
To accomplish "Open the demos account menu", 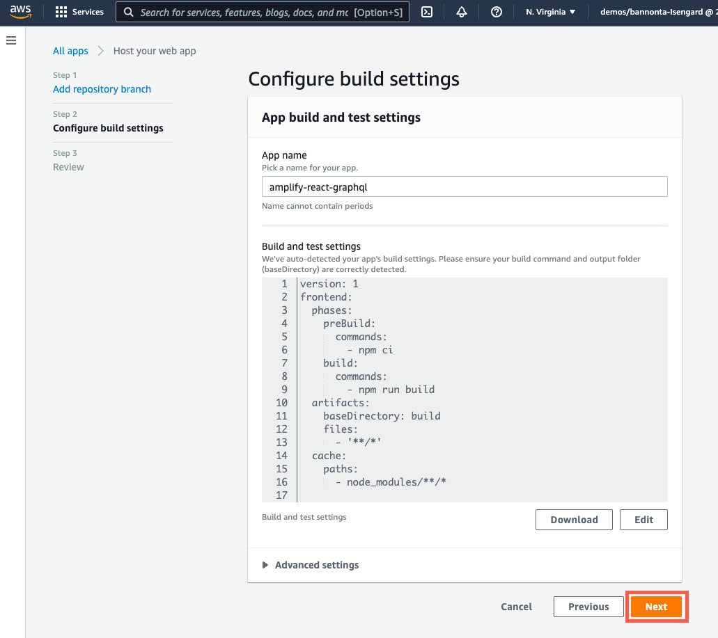I will 655,12.
